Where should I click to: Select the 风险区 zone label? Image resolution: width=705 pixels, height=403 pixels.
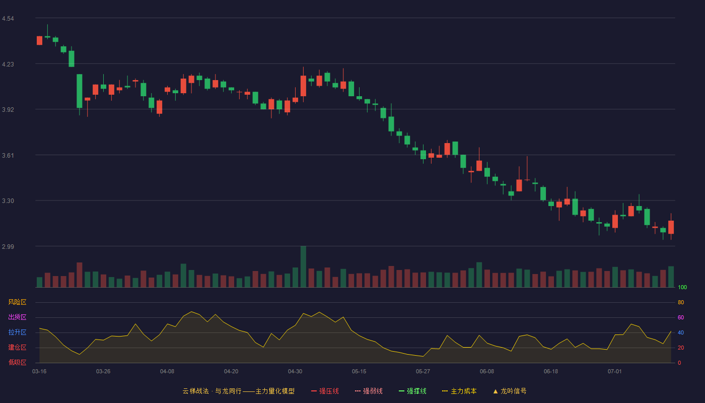coord(17,302)
